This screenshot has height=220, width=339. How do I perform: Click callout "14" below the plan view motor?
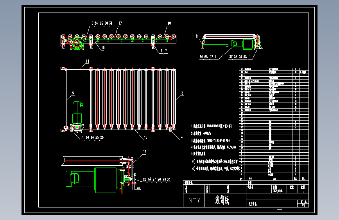click(x=87, y=137)
